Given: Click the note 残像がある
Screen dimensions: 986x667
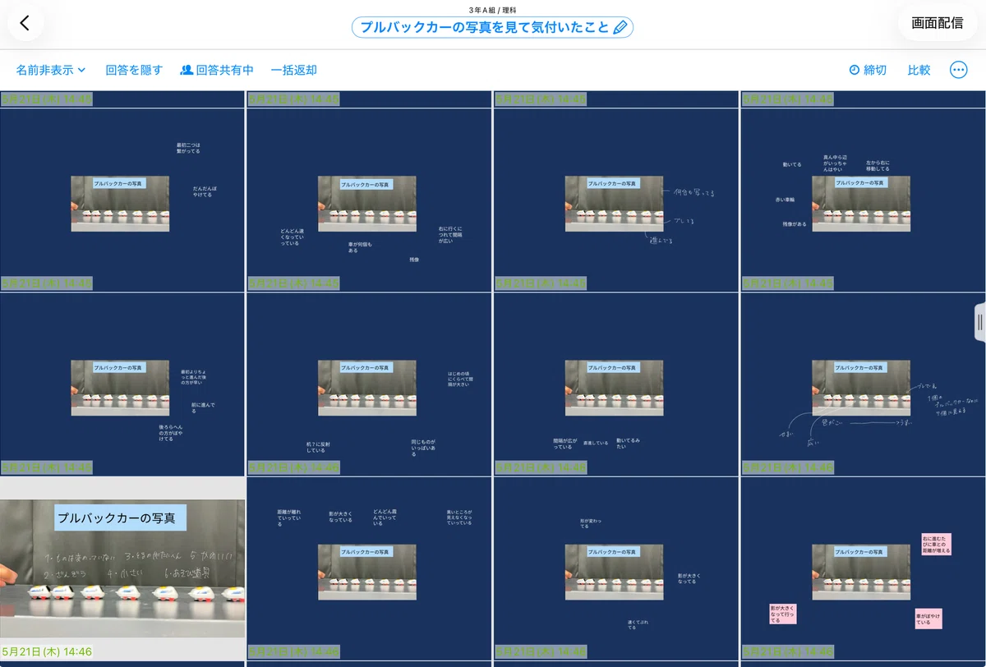Looking at the screenshot, I should (x=794, y=223).
